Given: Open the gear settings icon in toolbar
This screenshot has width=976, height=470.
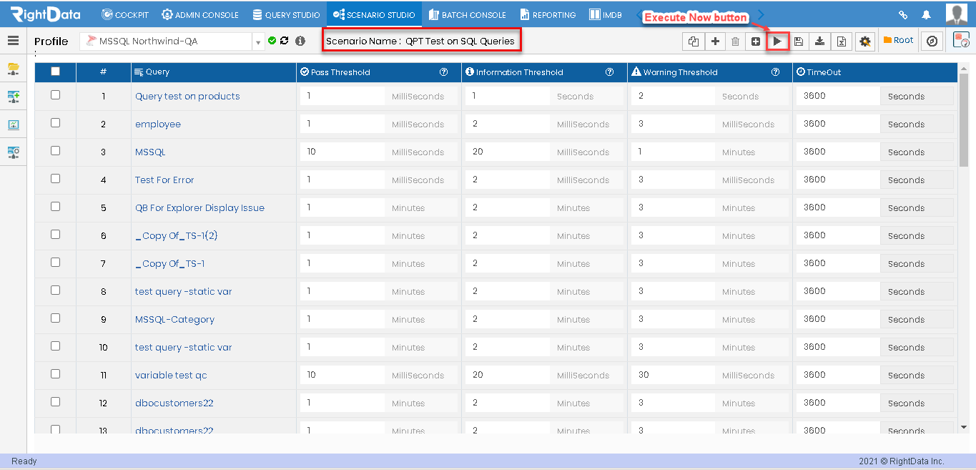Looking at the screenshot, I should click(865, 41).
